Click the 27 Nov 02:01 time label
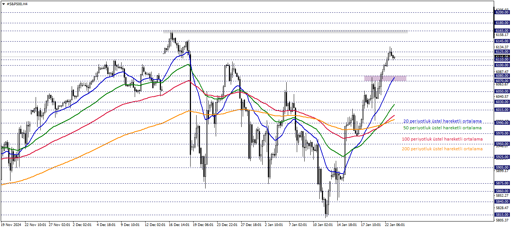This screenshot has width=511, height=229. coord(59,225)
